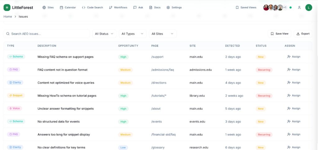Open the Calendar nav item
Viewport: 318px width, 150px height.
(x=68, y=7)
